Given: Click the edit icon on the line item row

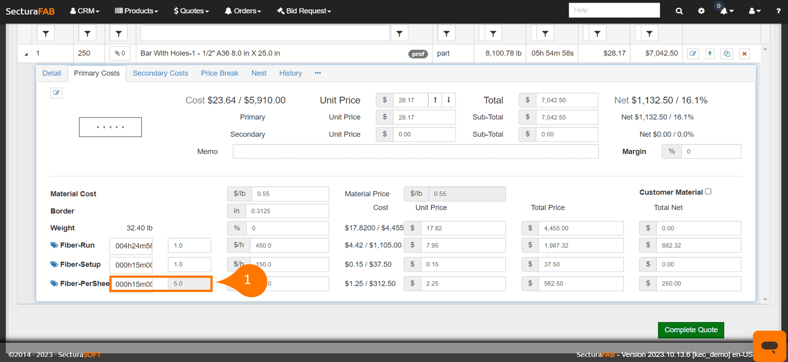Looking at the screenshot, I should pyautogui.click(x=693, y=54).
